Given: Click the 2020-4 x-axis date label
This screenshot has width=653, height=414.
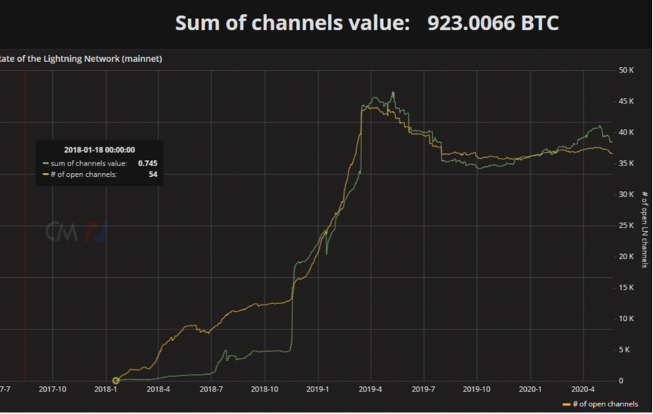Looking at the screenshot, I should (583, 390).
